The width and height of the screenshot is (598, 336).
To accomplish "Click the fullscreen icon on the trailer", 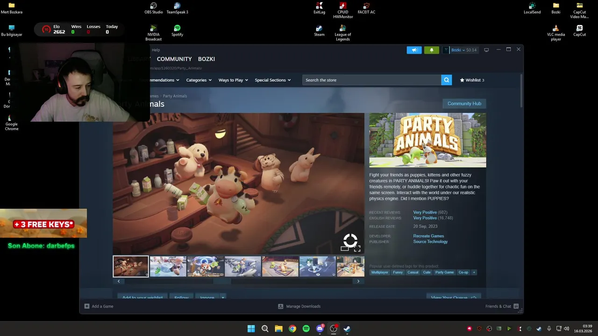I will click(x=357, y=249).
